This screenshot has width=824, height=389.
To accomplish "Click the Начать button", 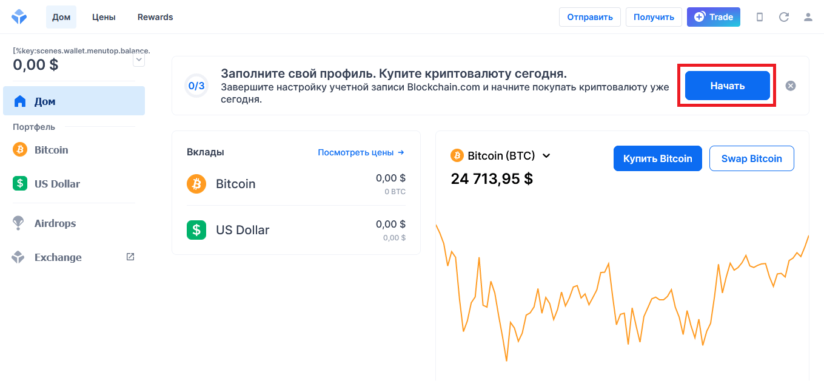I will tap(727, 86).
